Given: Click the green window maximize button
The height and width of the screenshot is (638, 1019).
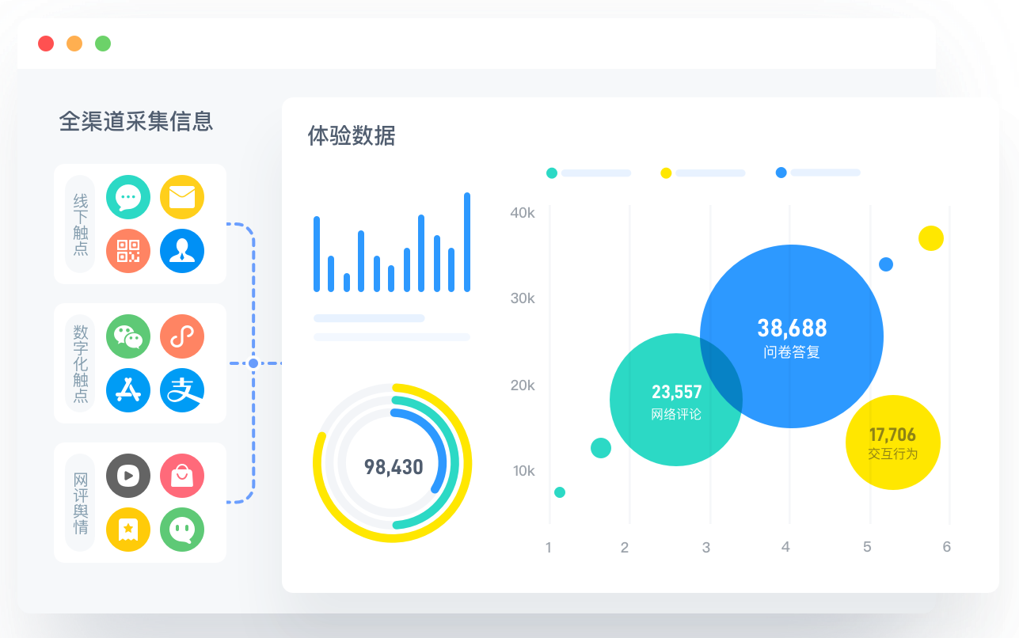Looking at the screenshot, I should click(103, 44).
